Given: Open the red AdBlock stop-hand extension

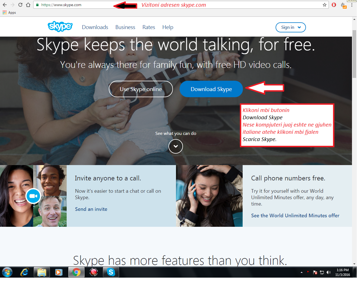Looking at the screenshot, I should click(334, 5).
